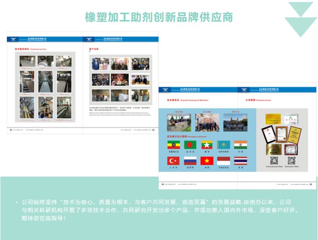This screenshot has width=318, height=240.
Task: Click the Ethiopia flag icon
Action: coord(173,145)
